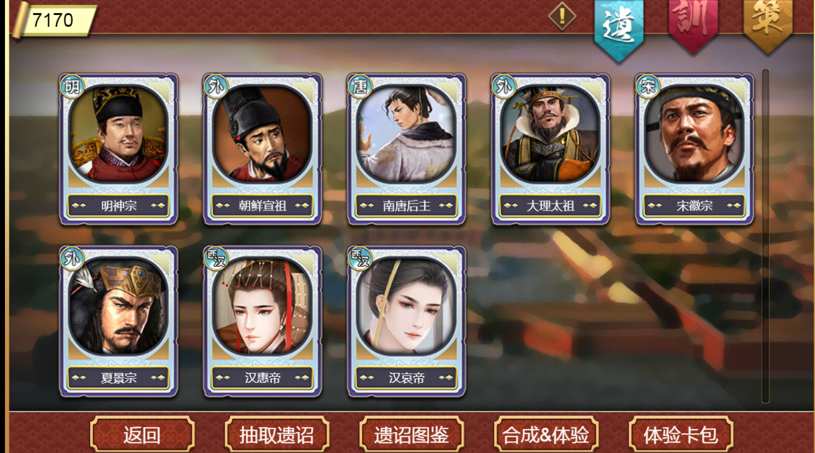
Task: Open the 遗诏图鉴 gallery button
Action: pos(412,434)
